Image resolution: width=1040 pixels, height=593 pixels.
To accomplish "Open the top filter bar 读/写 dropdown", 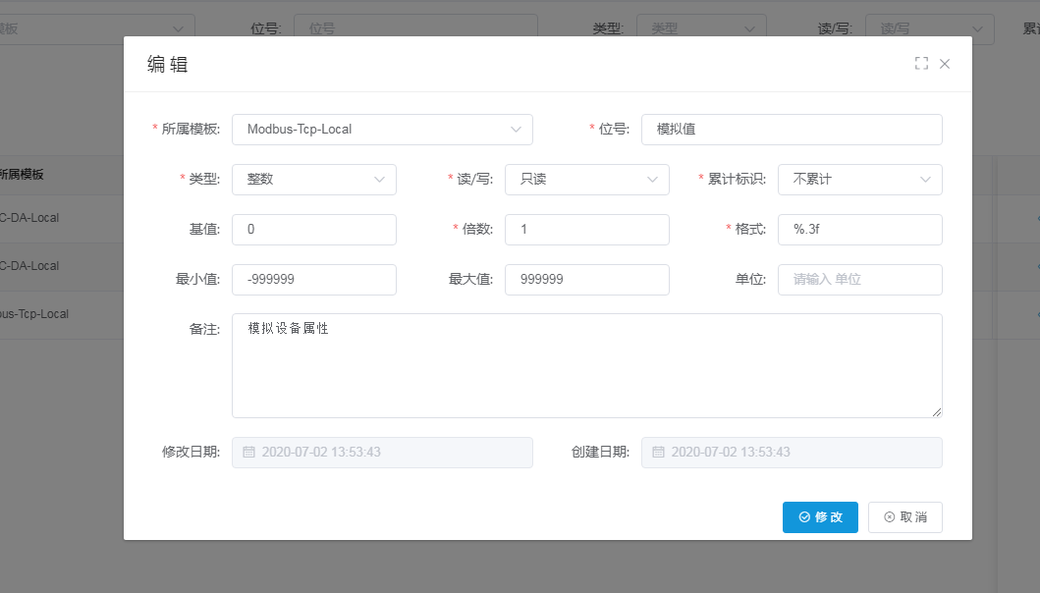I will pos(929,27).
